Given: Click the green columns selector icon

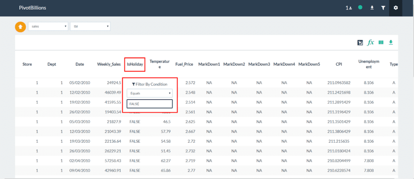Looking at the screenshot, I should click(381, 42).
